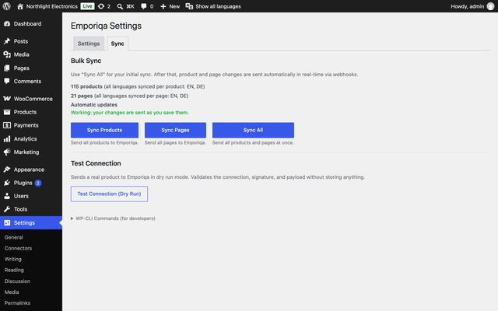Click the Dashboard gauge icon
This screenshot has width=498, height=311.
coord(7,24)
